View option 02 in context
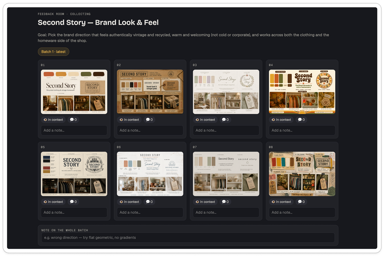The height and width of the screenshot is (257, 385). pyautogui.click(x=129, y=120)
